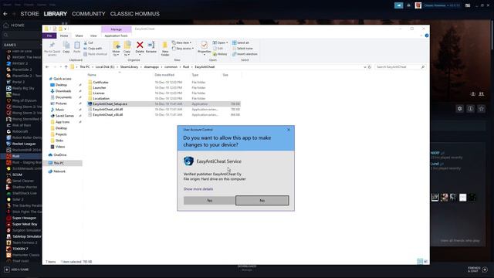The image size is (494, 278).
Task: Open Steam STORE tab
Action: click(x=29, y=14)
